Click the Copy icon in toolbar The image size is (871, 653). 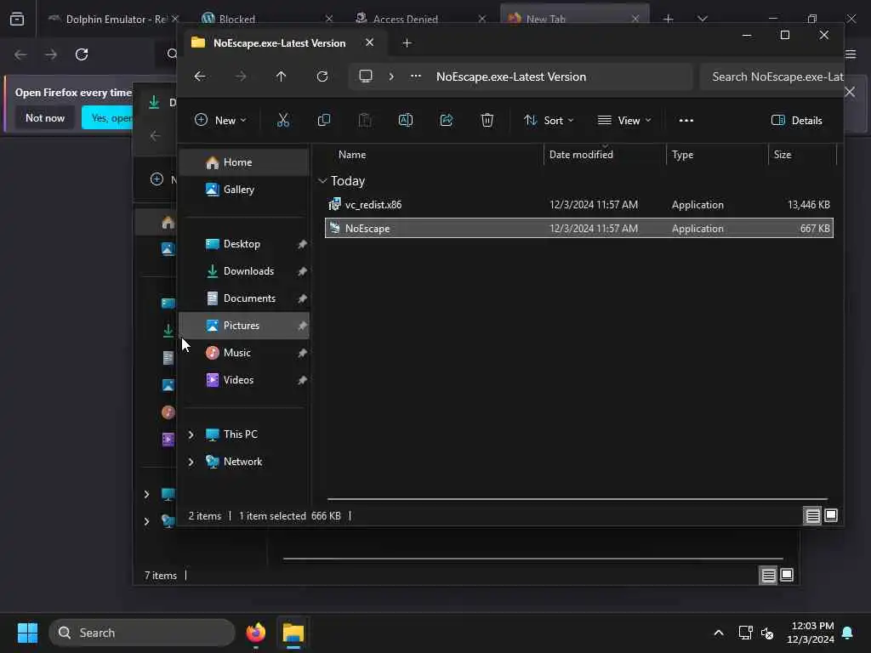pyautogui.click(x=324, y=120)
